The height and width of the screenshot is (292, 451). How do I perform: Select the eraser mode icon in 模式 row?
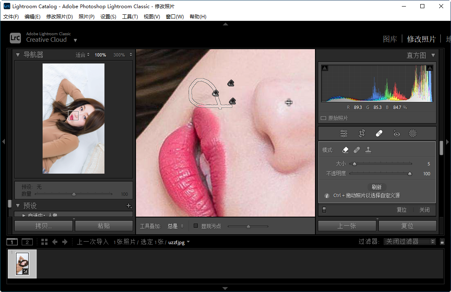coord(345,149)
